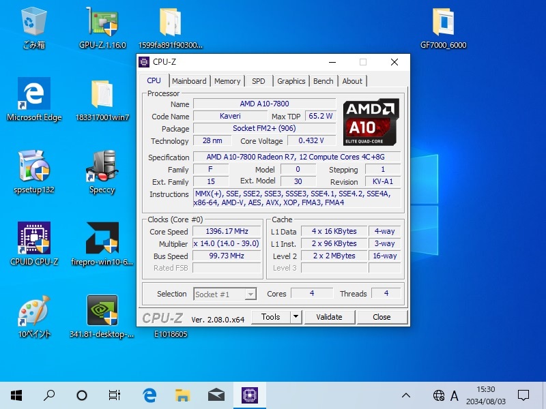
Task: Open the notification action center
Action: click(x=523, y=395)
